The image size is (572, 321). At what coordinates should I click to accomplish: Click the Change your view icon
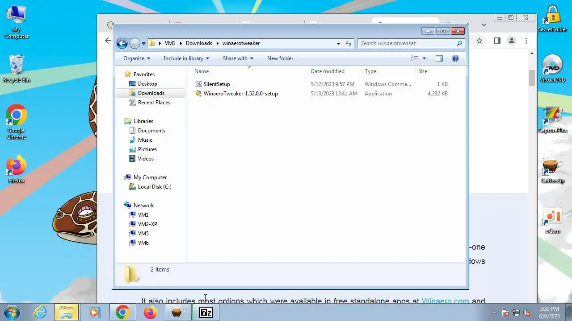coord(415,58)
